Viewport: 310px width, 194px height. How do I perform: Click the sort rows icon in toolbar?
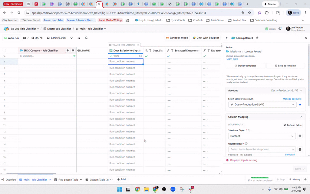[79, 38]
